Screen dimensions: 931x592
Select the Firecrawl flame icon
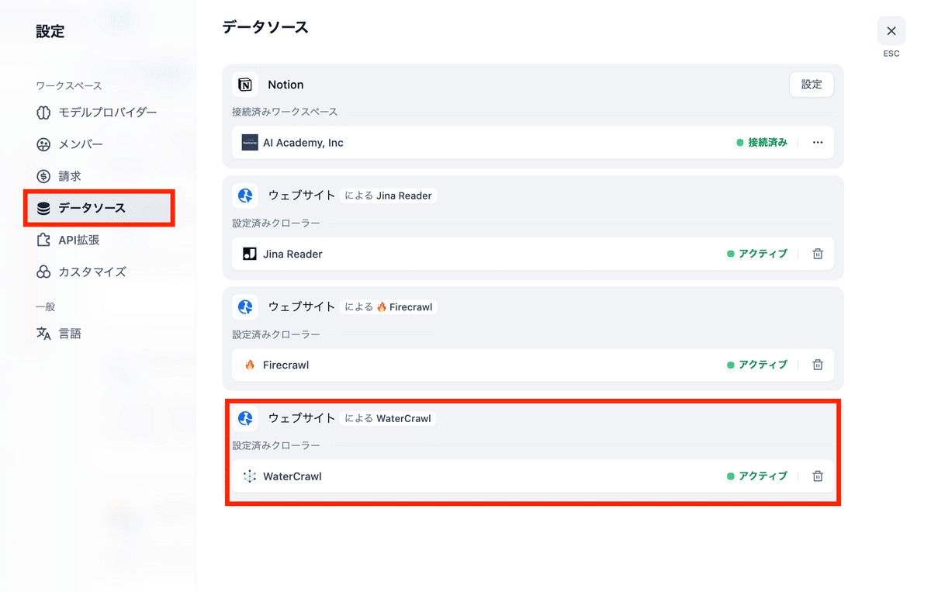click(x=250, y=365)
